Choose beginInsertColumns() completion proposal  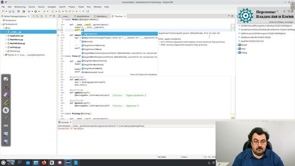(119, 45)
